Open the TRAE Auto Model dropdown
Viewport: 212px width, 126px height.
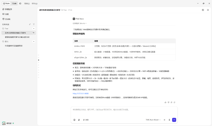point(153,120)
